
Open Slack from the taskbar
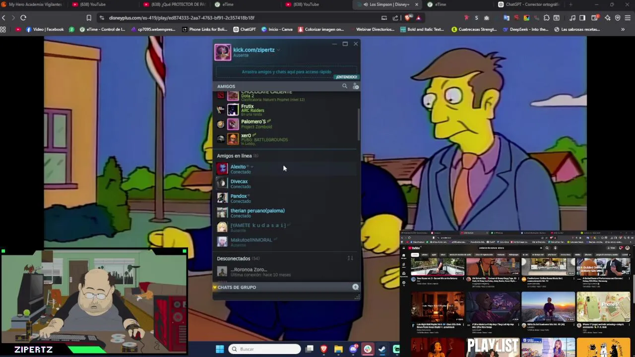pyautogui.click(x=368, y=349)
